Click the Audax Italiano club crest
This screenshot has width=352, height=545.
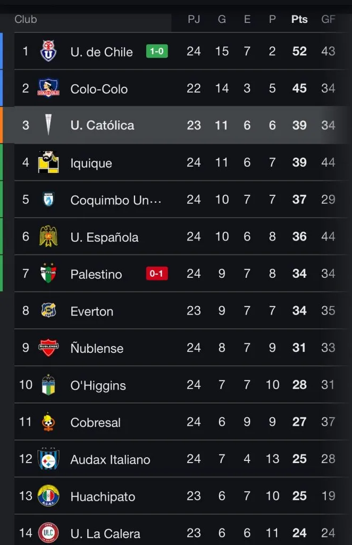click(48, 459)
